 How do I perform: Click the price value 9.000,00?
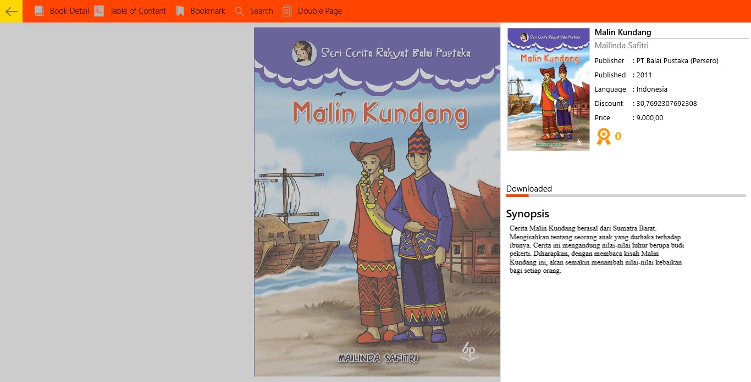pyautogui.click(x=650, y=118)
